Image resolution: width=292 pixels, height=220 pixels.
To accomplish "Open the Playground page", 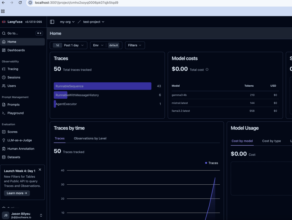I will coord(15,113).
